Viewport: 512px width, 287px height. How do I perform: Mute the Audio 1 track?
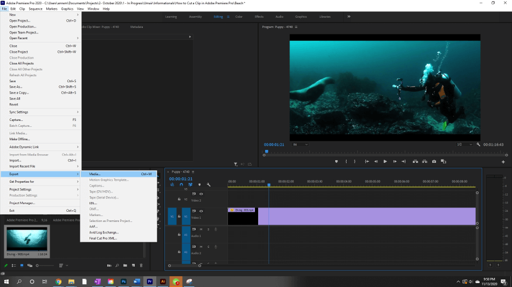pyautogui.click(x=201, y=229)
